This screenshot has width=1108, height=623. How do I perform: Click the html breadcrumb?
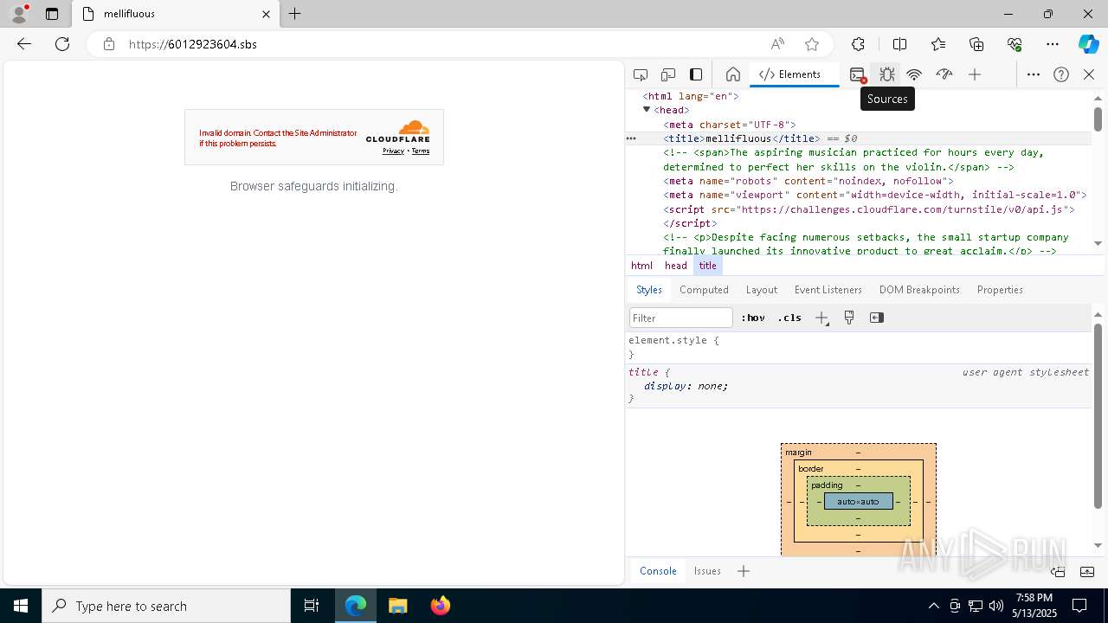point(641,266)
